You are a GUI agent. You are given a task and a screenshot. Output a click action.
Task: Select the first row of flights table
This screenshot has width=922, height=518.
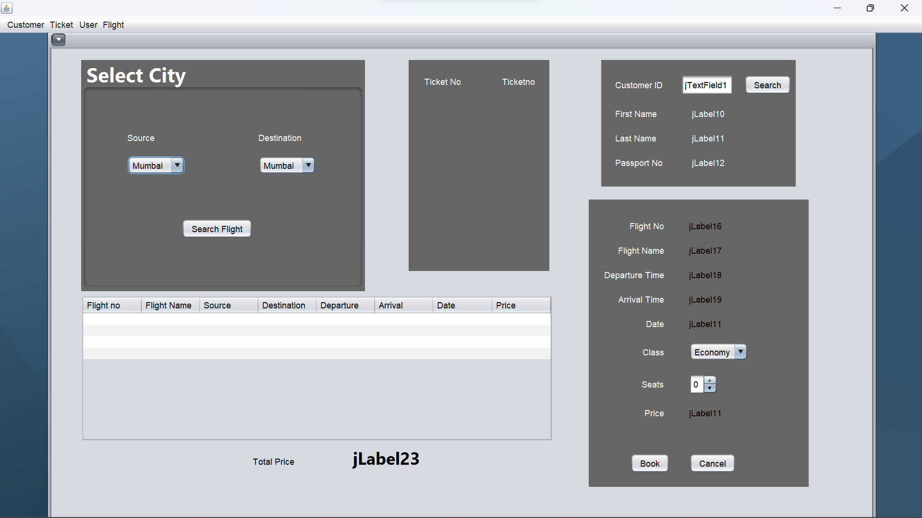tap(316, 319)
